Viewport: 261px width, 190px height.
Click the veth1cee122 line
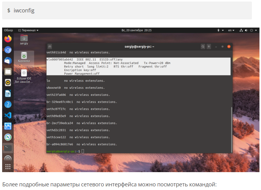click(x=78, y=137)
